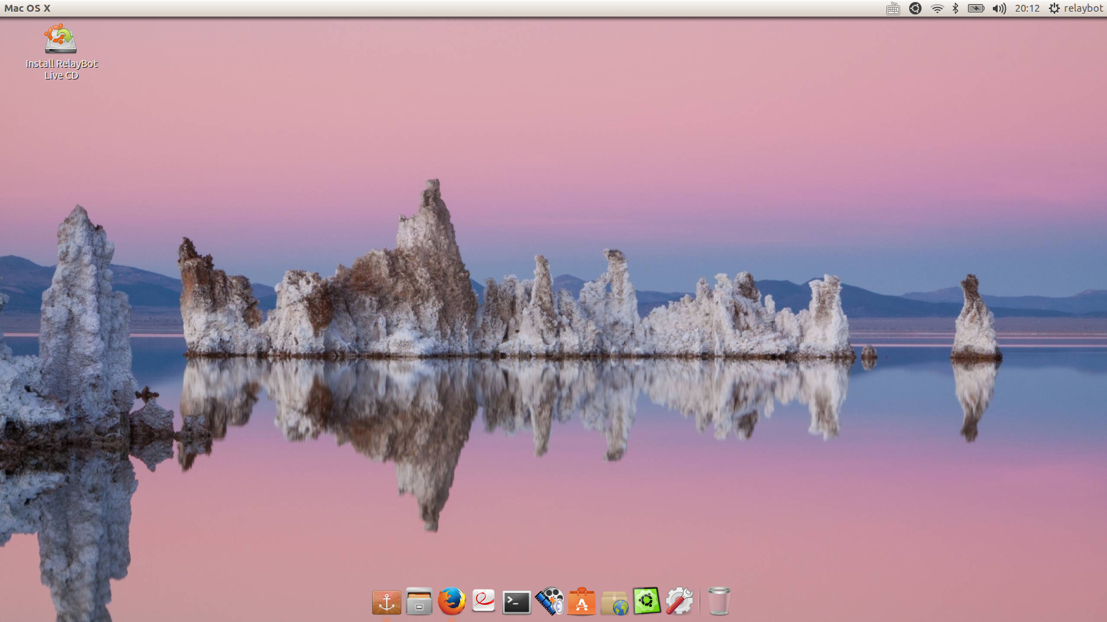
Task: Open the Wi-Fi network menu
Action: coord(937,8)
